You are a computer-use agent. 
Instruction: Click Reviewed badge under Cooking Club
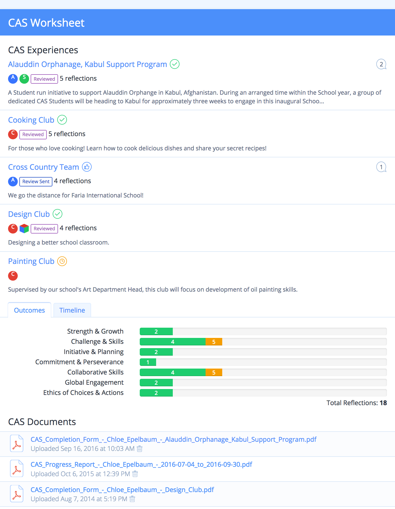click(33, 135)
